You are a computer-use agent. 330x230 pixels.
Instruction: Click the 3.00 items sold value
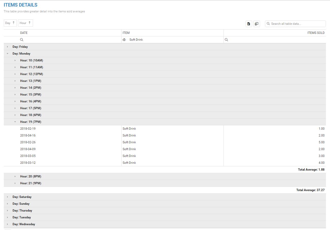point(321,156)
